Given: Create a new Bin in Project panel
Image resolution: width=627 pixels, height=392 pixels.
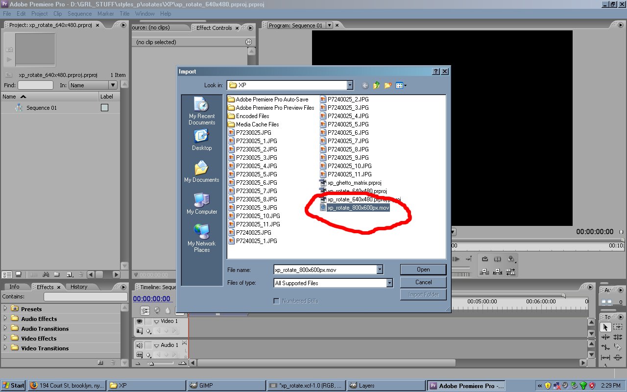Looking at the screenshot, I should pyautogui.click(x=57, y=275).
